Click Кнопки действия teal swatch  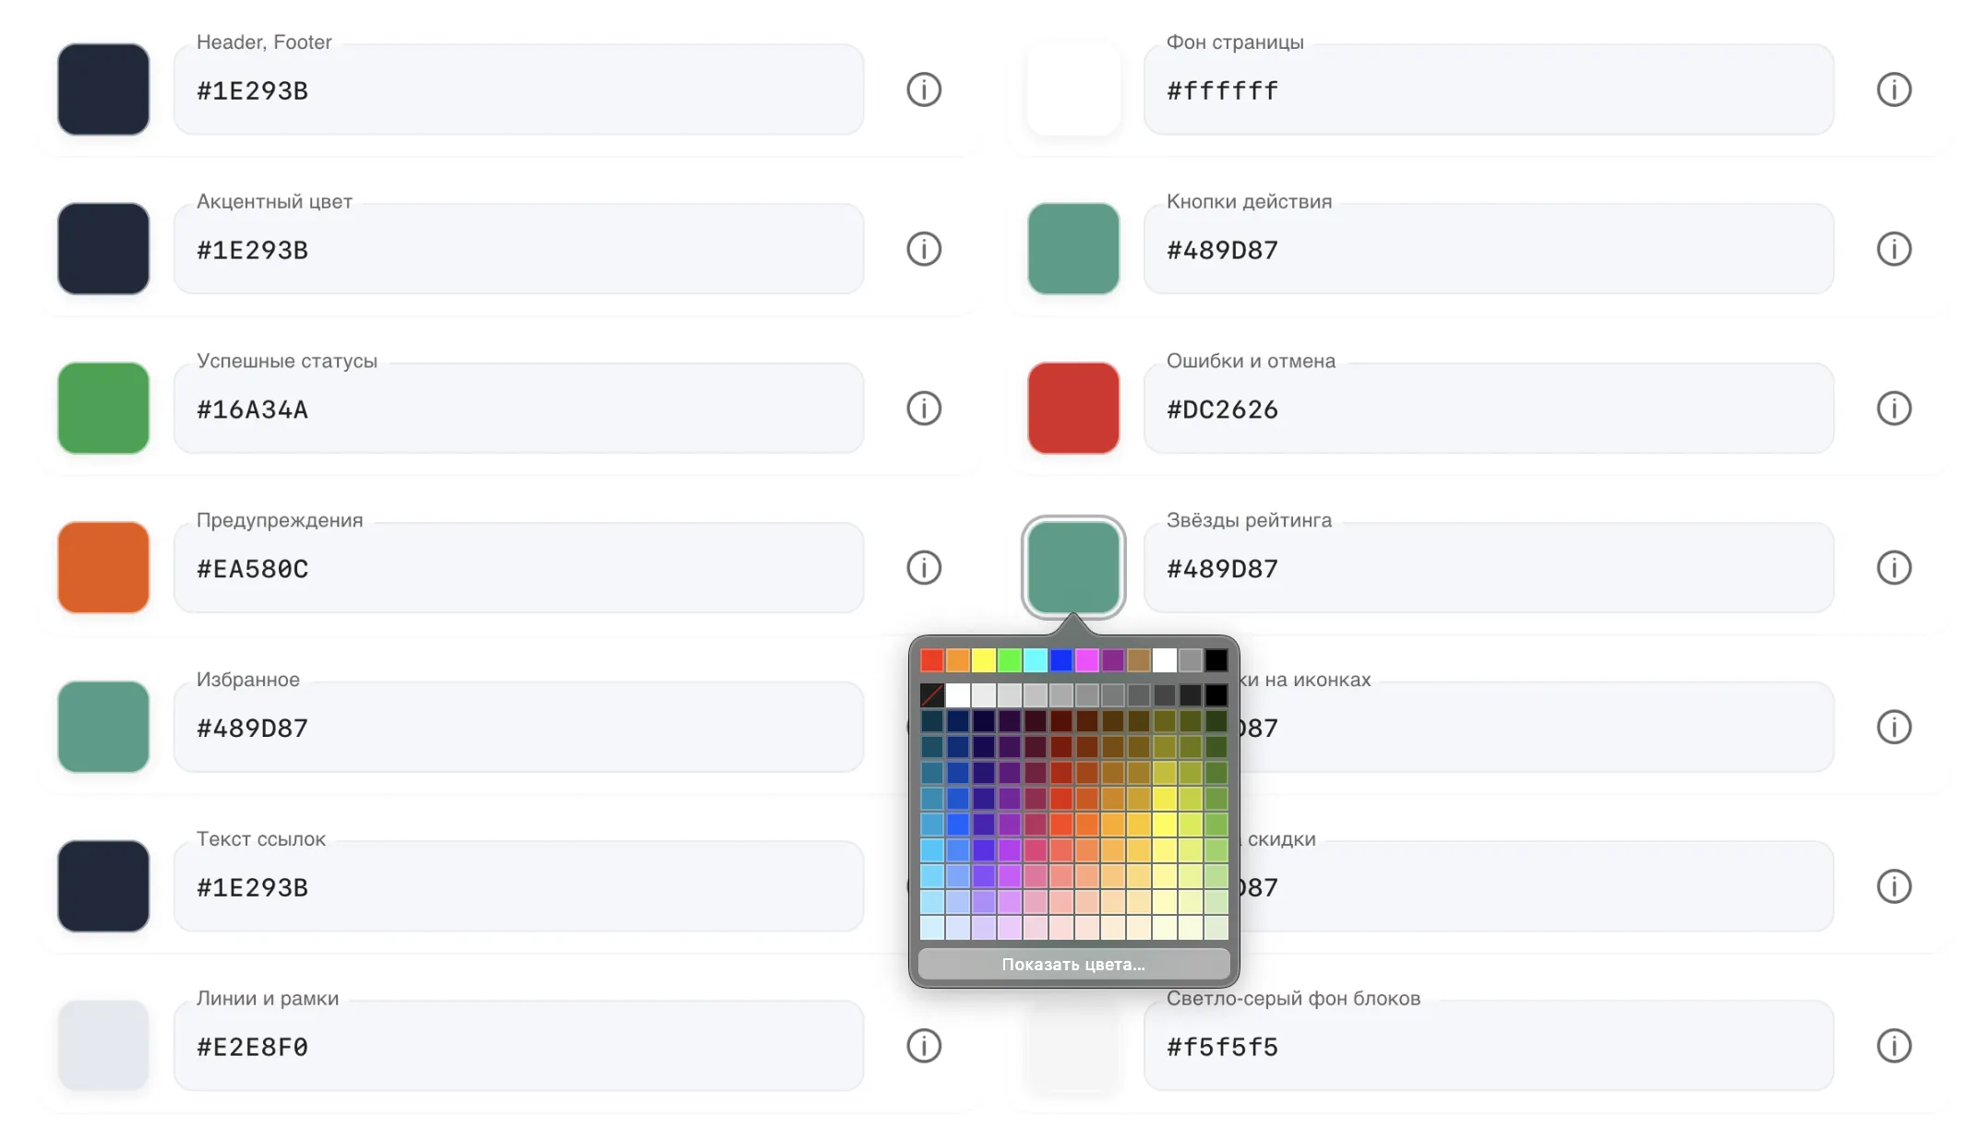[x=1073, y=249]
